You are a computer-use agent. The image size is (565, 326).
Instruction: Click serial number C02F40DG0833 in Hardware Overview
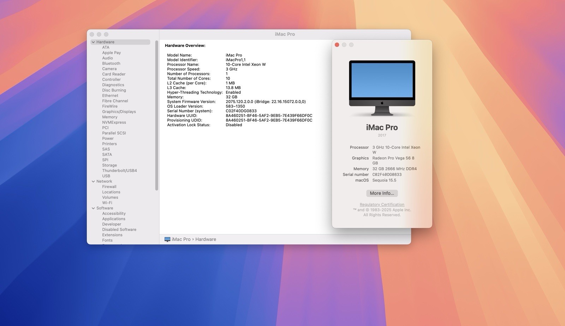241,111
